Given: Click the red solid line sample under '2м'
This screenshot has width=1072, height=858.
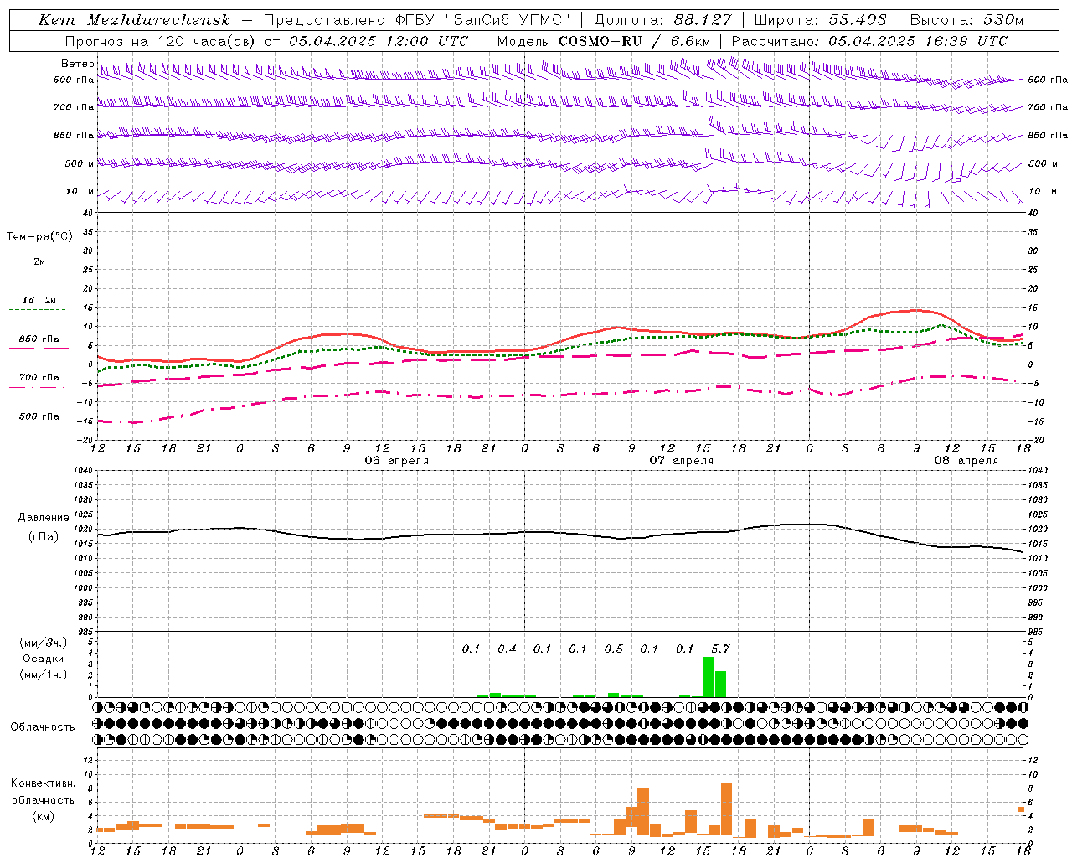Looking at the screenshot, I should point(39,271).
